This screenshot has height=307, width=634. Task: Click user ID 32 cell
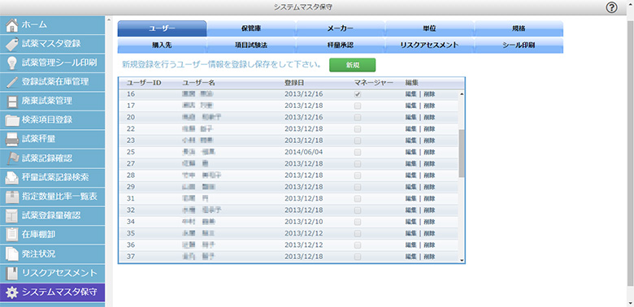131,210
